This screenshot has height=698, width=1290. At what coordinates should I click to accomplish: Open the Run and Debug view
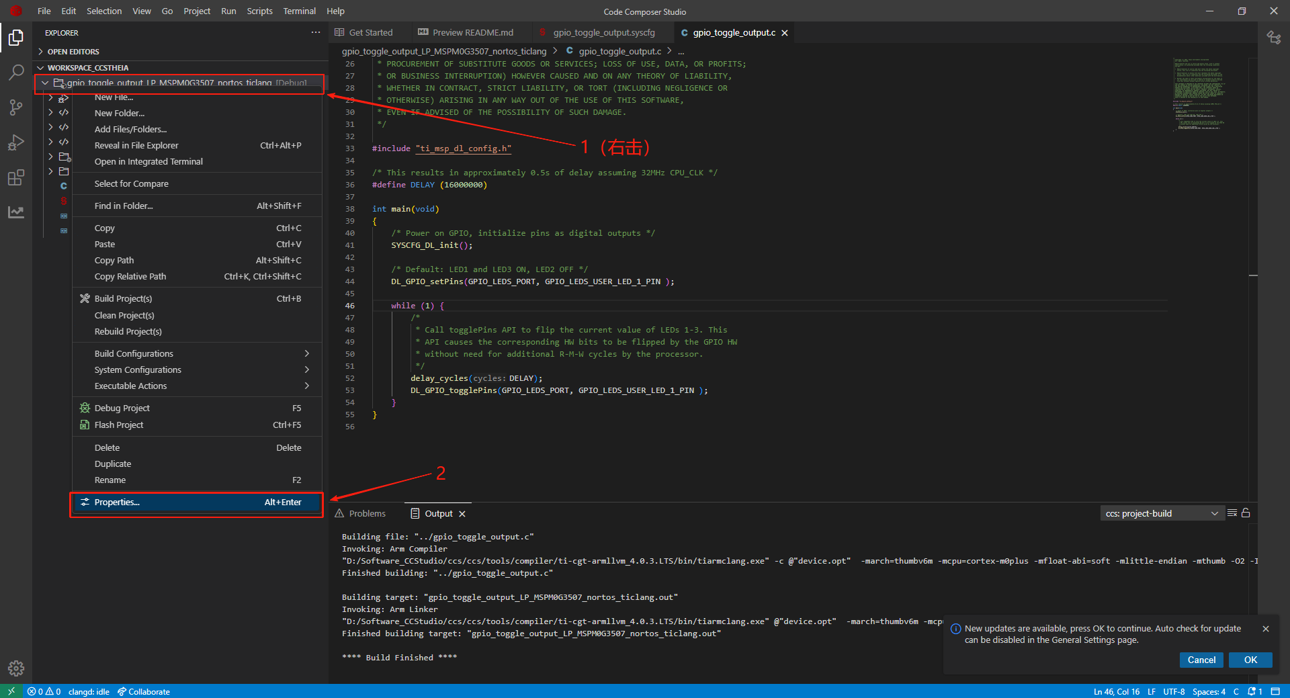(16, 142)
